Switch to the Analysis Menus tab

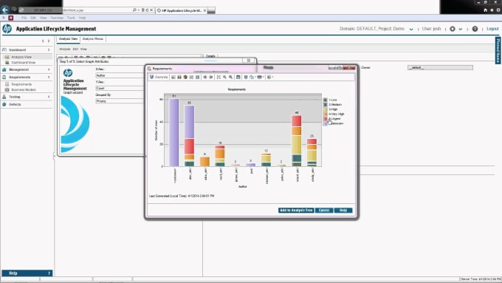click(x=93, y=39)
